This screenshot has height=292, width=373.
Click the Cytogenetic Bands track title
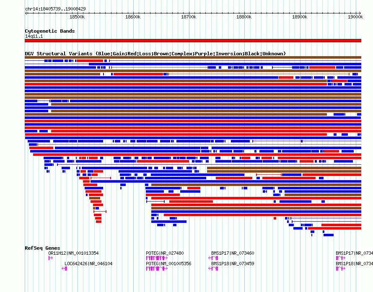[50, 31]
